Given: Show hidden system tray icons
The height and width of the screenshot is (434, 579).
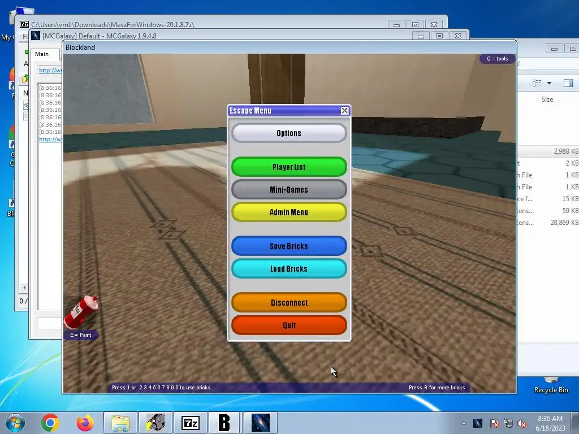Looking at the screenshot, I should [x=464, y=423].
